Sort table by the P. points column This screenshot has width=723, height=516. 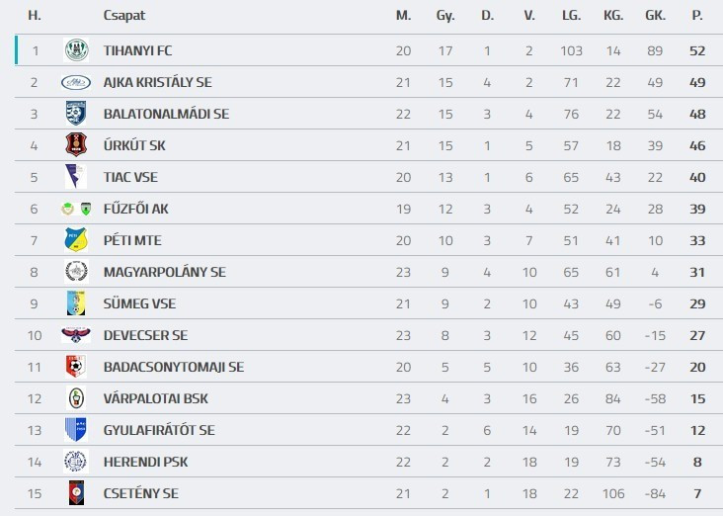tap(697, 16)
